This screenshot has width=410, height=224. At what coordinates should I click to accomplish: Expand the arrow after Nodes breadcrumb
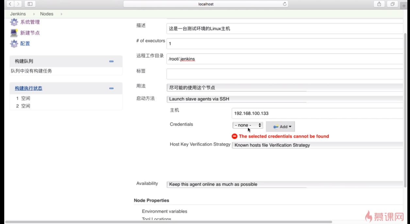click(61, 14)
